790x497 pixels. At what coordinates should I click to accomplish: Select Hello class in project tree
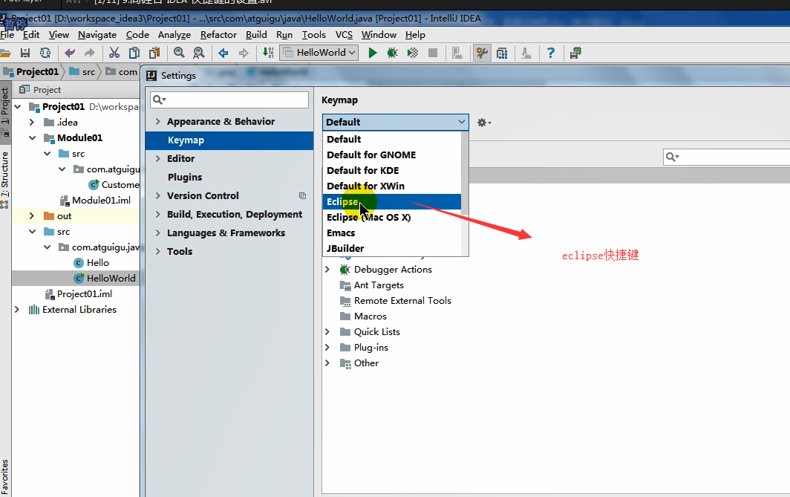click(x=98, y=262)
